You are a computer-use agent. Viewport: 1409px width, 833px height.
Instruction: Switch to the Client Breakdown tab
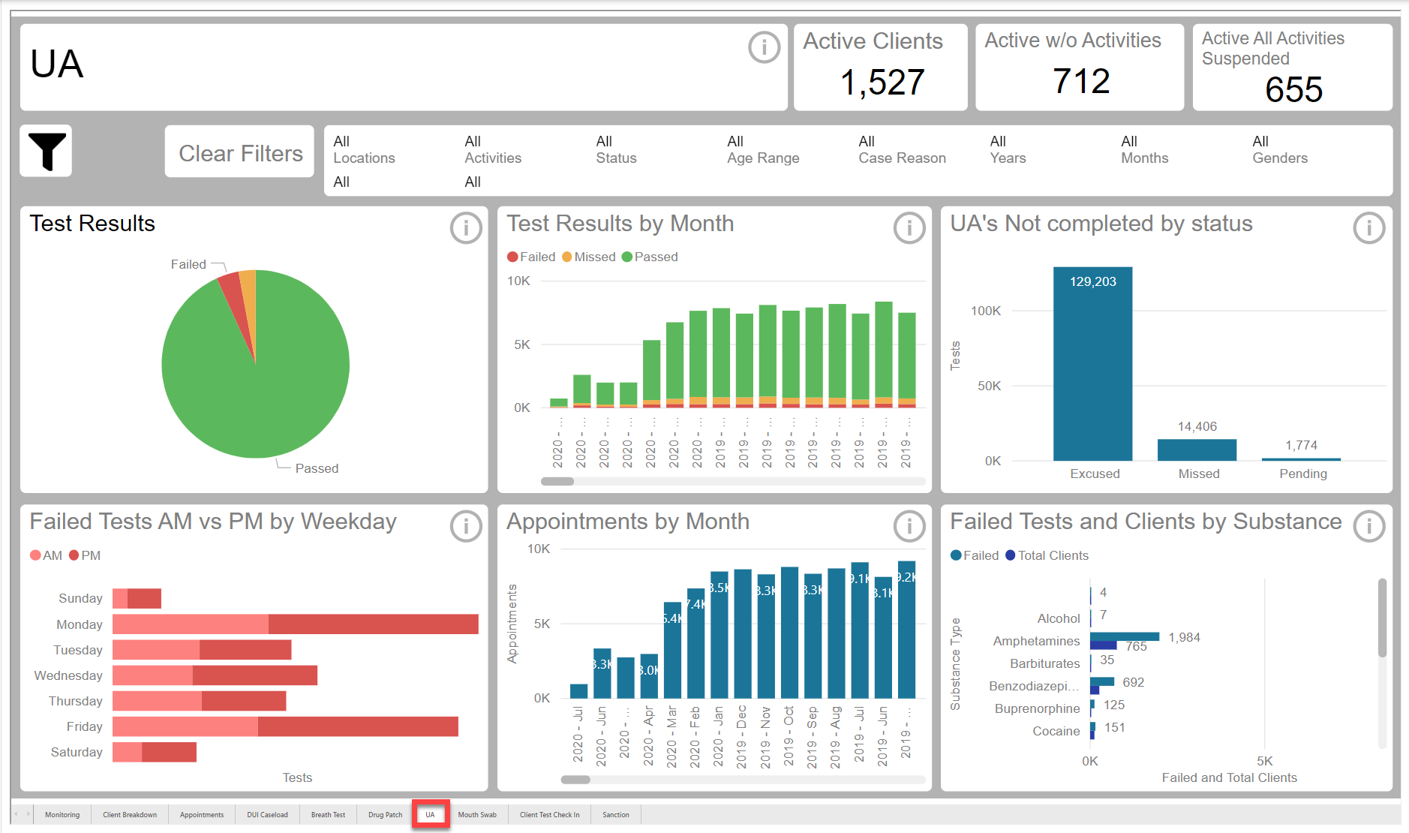pyautogui.click(x=130, y=814)
